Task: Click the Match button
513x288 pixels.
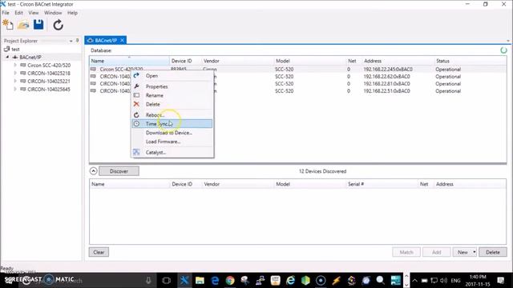Action: [406, 252]
